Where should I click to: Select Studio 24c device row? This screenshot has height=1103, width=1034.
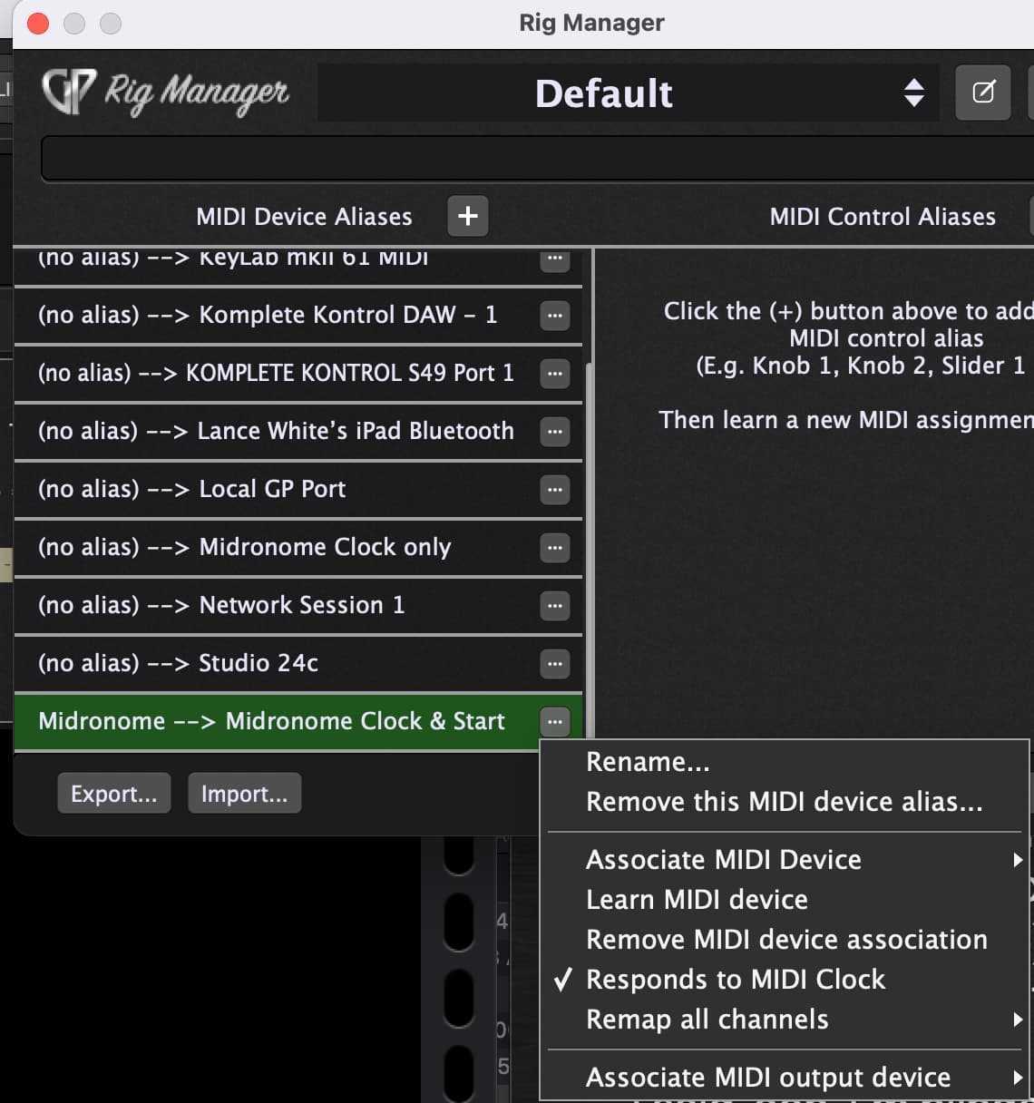[298, 664]
